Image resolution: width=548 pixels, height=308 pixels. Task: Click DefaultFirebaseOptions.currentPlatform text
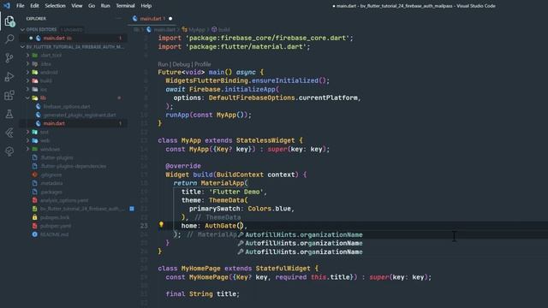pos(283,98)
